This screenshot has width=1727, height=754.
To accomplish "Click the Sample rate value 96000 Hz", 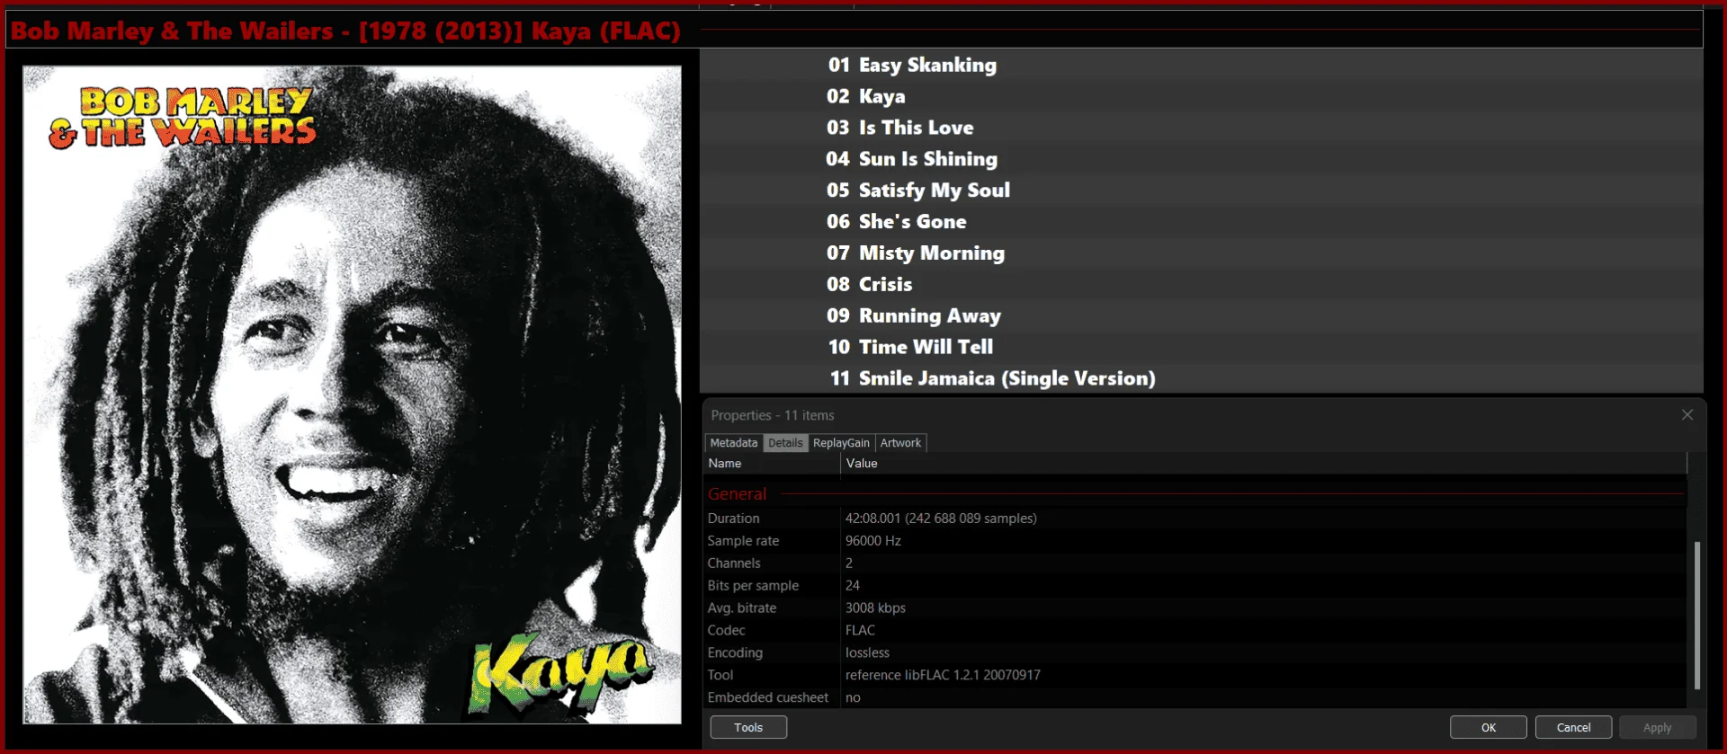I will (x=872, y=541).
